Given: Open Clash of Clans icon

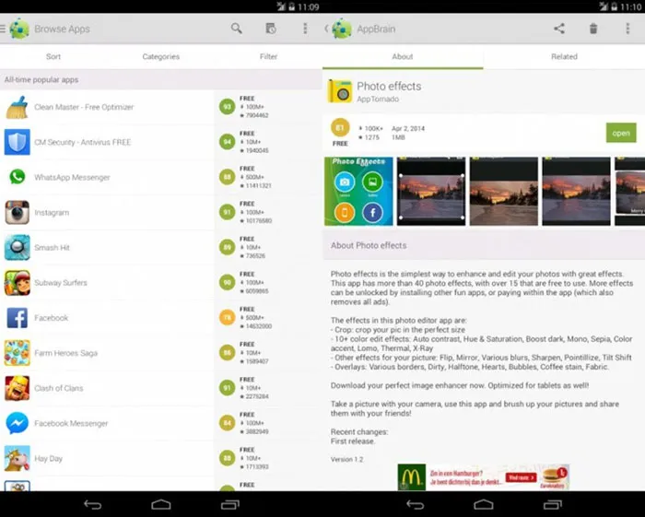Looking at the screenshot, I should (x=17, y=388).
